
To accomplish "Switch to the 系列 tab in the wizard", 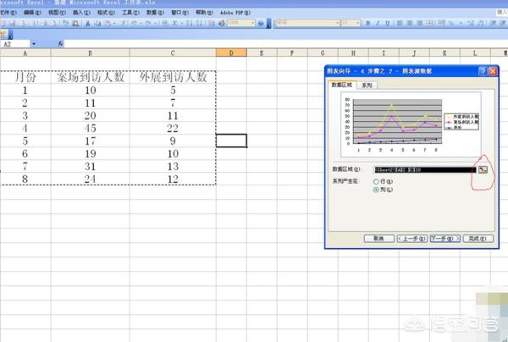I will click(367, 85).
